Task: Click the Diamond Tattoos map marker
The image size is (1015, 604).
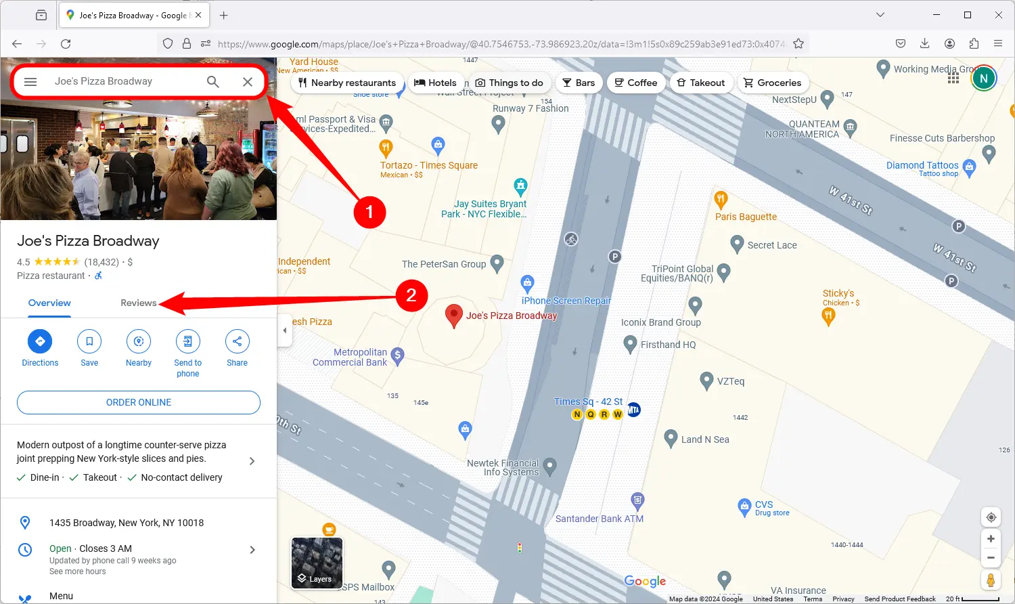Action: (969, 168)
